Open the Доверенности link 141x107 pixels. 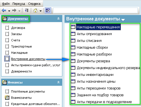22,71
